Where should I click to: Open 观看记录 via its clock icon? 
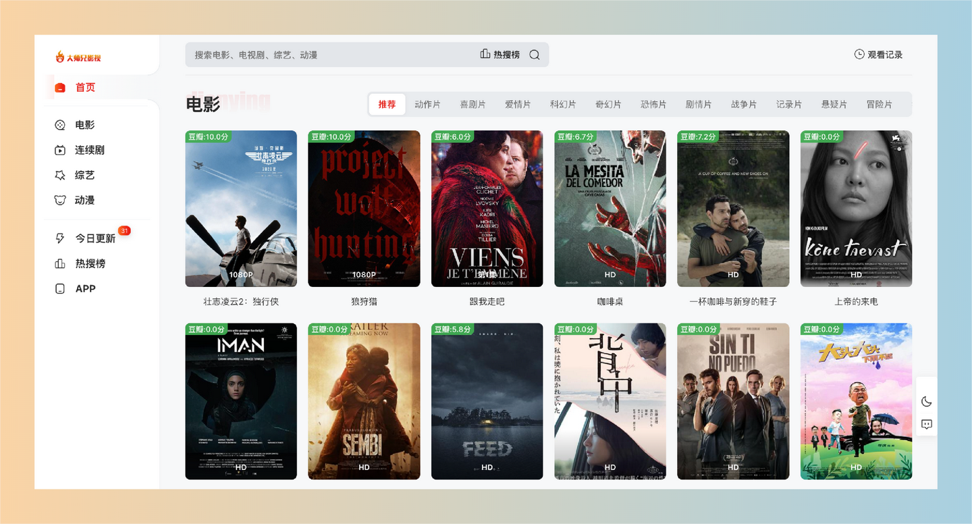tap(859, 54)
